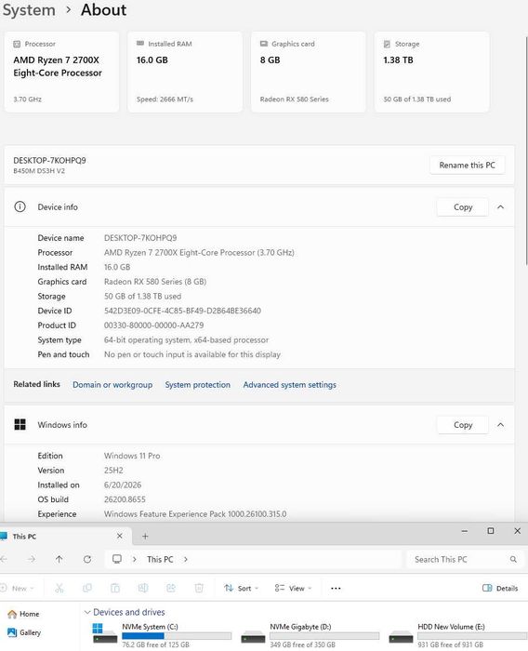Click the search magnifier icon in File Explorer

pos(513,560)
